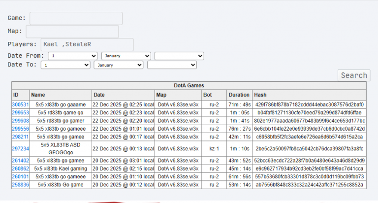Select game name '5x5 rd83tb game go'

[61, 113]
